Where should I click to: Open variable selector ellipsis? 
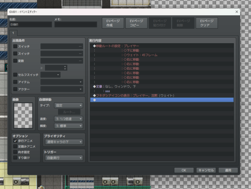(x=80, y=61)
